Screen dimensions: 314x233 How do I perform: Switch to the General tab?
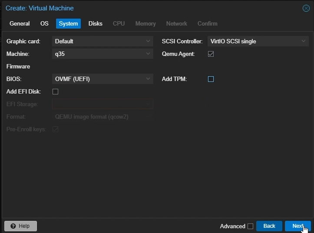pos(20,23)
